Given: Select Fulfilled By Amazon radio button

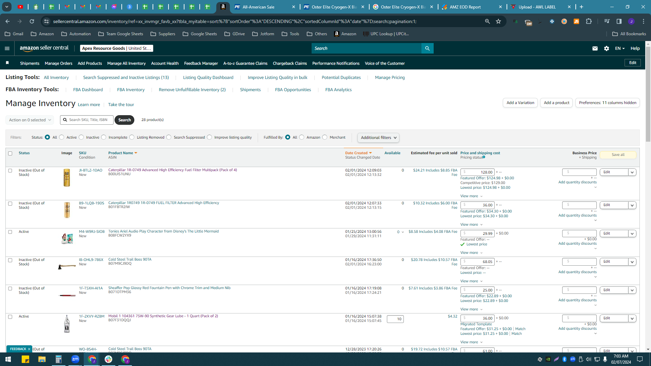Looking at the screenshot, I should click(302, 137).
